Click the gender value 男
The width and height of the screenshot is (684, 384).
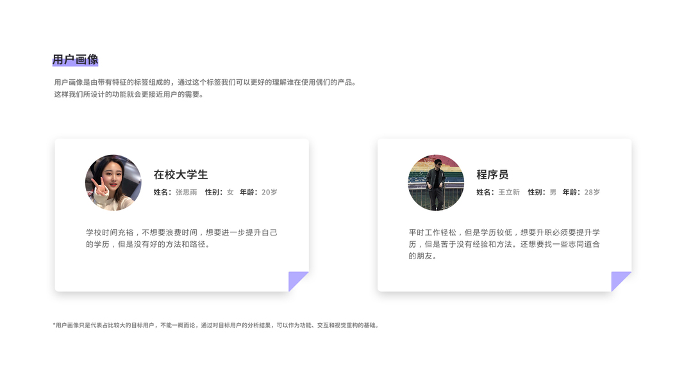point(553,192)
